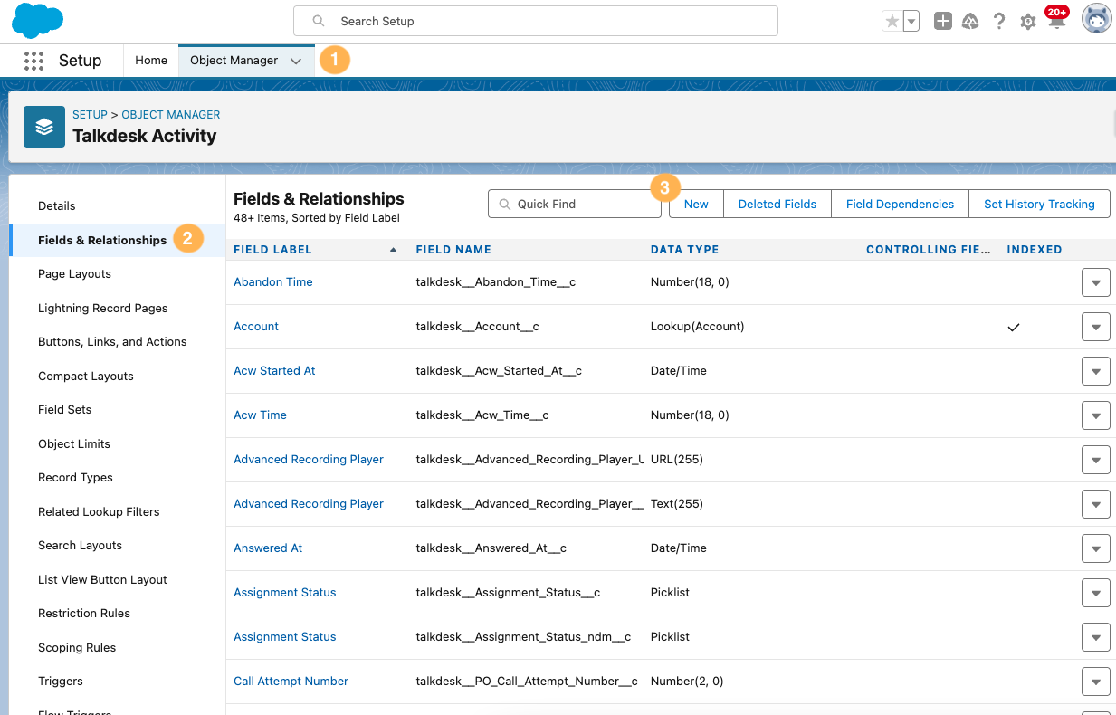Sort by the FIELD LABEL column header

click(x=272, y=249)
